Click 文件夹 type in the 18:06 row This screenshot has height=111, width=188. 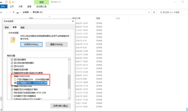(x=99, y=82)
